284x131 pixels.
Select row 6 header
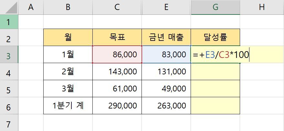9,106
